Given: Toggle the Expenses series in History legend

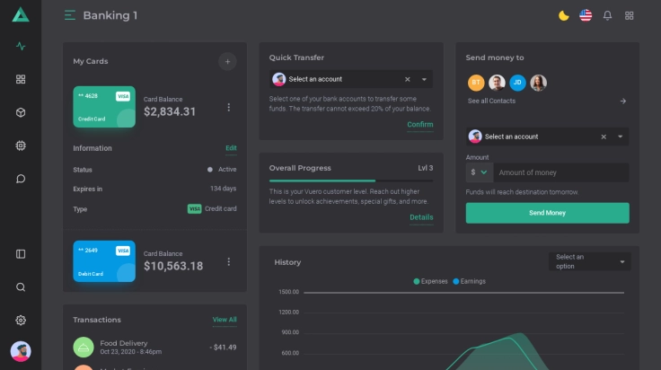Looking at the screenshot, I should pyautogui.click(x=433, y=281).
